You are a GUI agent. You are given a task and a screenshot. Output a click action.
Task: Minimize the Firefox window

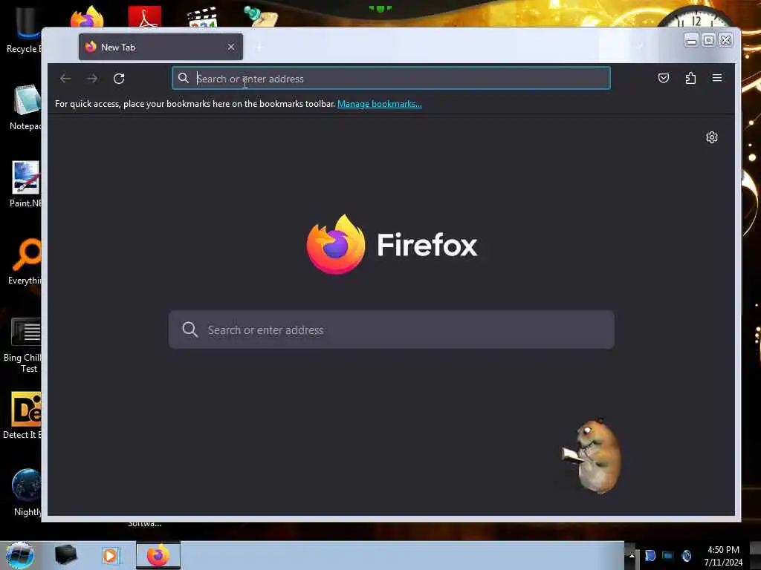(691, 40)
